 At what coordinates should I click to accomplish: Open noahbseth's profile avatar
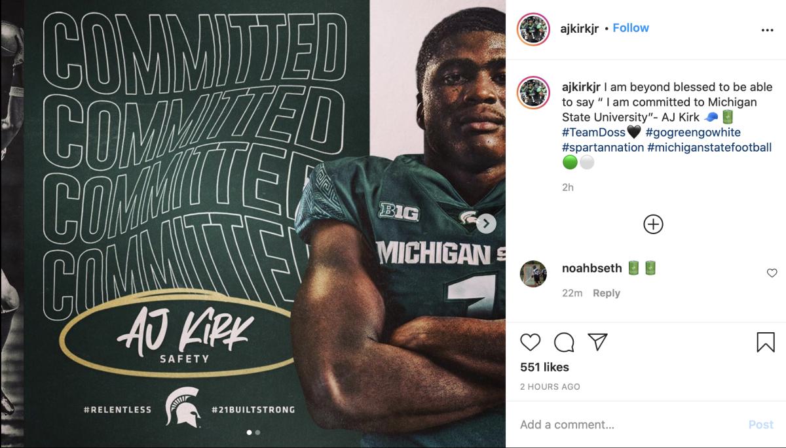[x=533, y=274]
